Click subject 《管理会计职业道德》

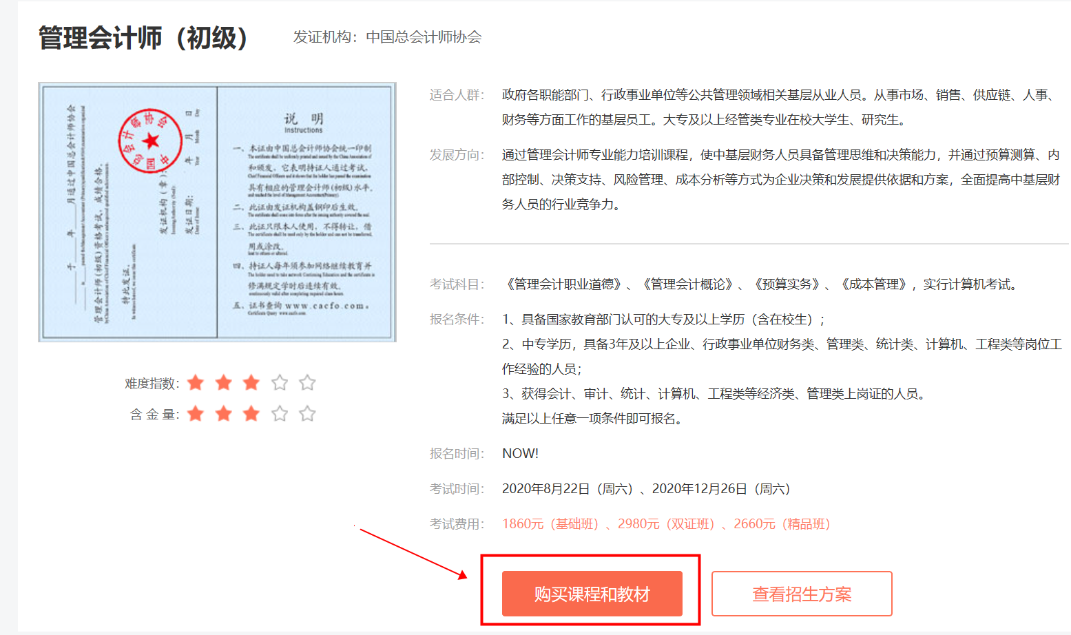click(x=564, y=284)
